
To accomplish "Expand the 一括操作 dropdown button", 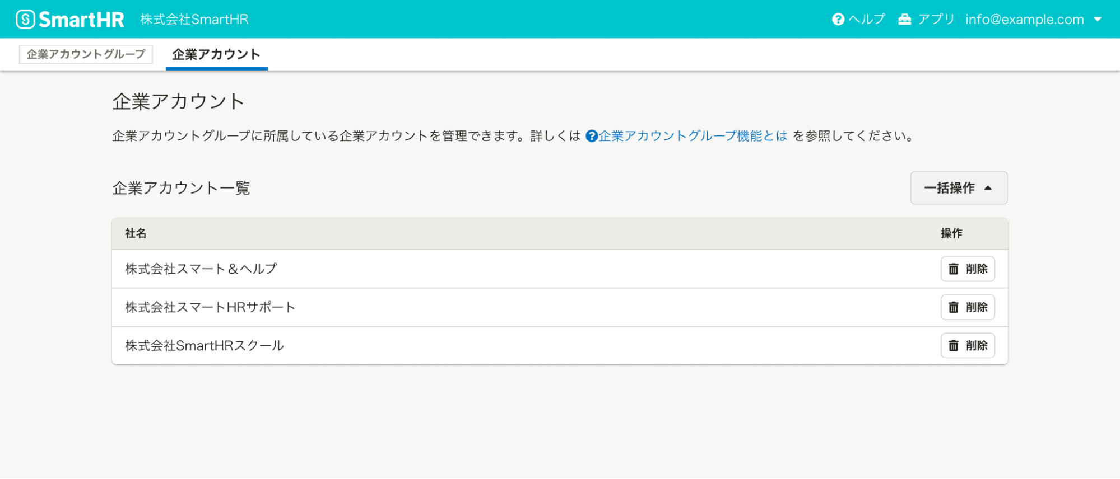I will (959, 188).
